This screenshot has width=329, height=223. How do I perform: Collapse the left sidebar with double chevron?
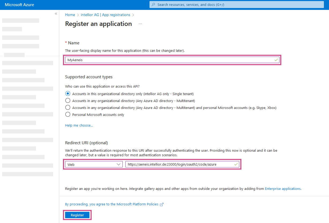pyautogui.click(x=56, y=14)
